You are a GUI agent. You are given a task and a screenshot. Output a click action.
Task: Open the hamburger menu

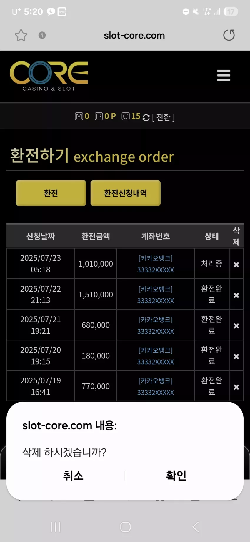coord(224,75)
